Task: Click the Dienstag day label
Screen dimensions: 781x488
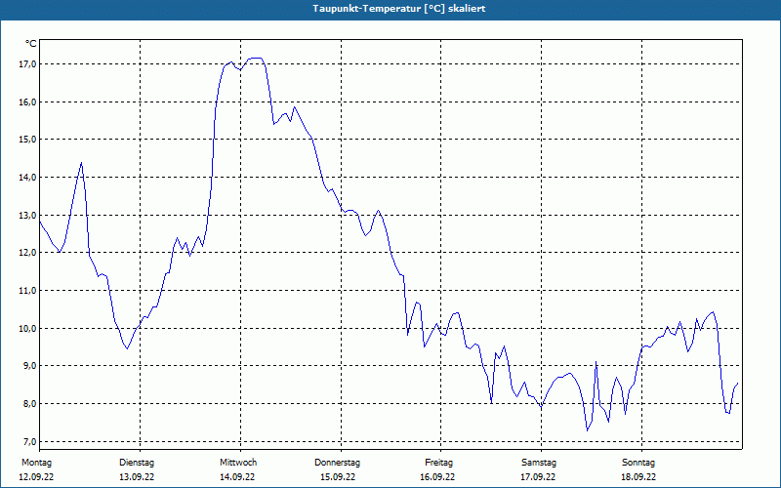Action: [137, 463]
